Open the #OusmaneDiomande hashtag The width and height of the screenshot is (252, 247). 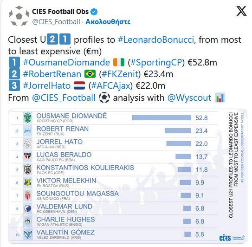tap(66, 62)
